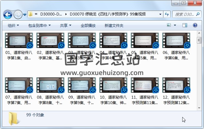The height and width of the screenshot is (129, 204).
Task: Click file name 06、道家秘传八字第6集、用...
Action: [x=176, y=55]
